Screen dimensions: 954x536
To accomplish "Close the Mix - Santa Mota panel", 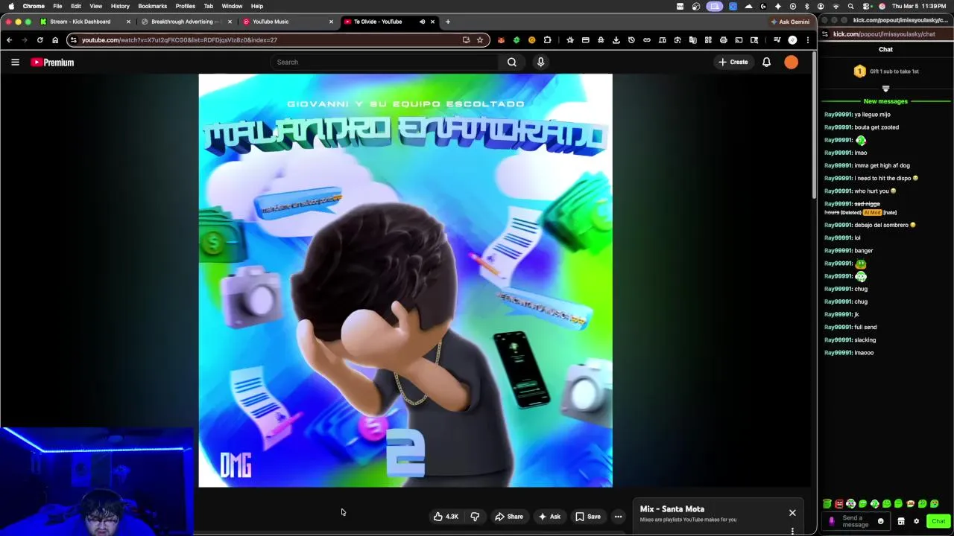I will tap(792, 513).
